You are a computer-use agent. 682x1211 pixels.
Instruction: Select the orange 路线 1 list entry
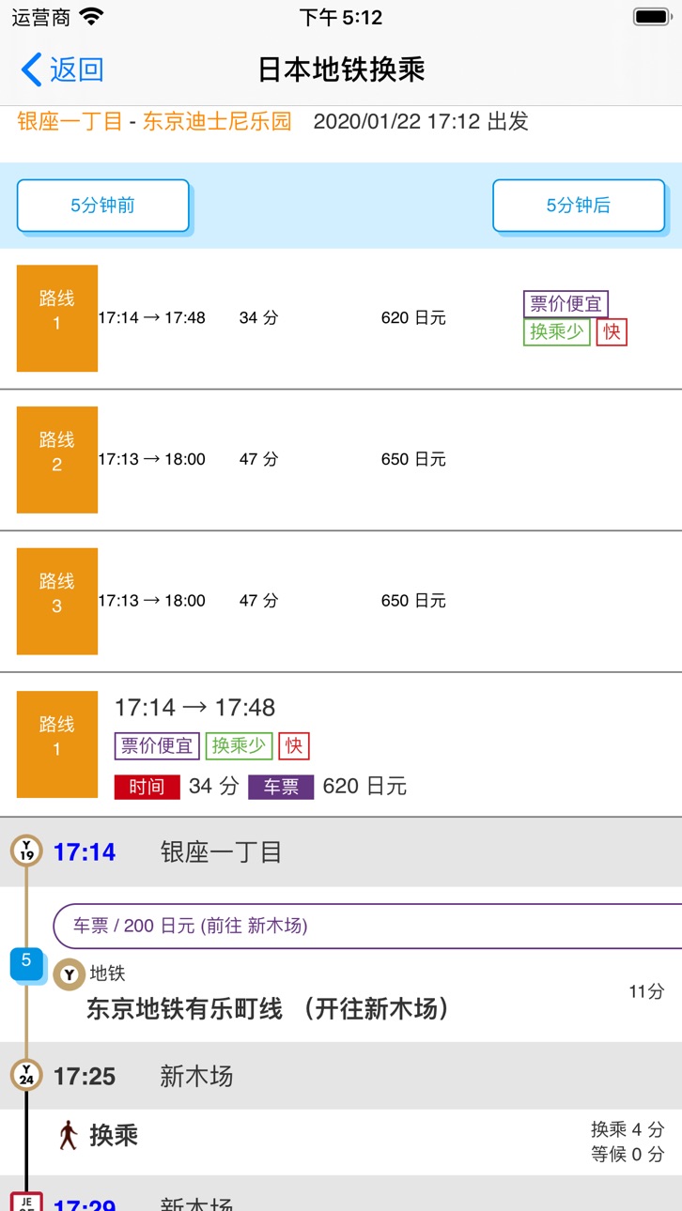[57, 318]
